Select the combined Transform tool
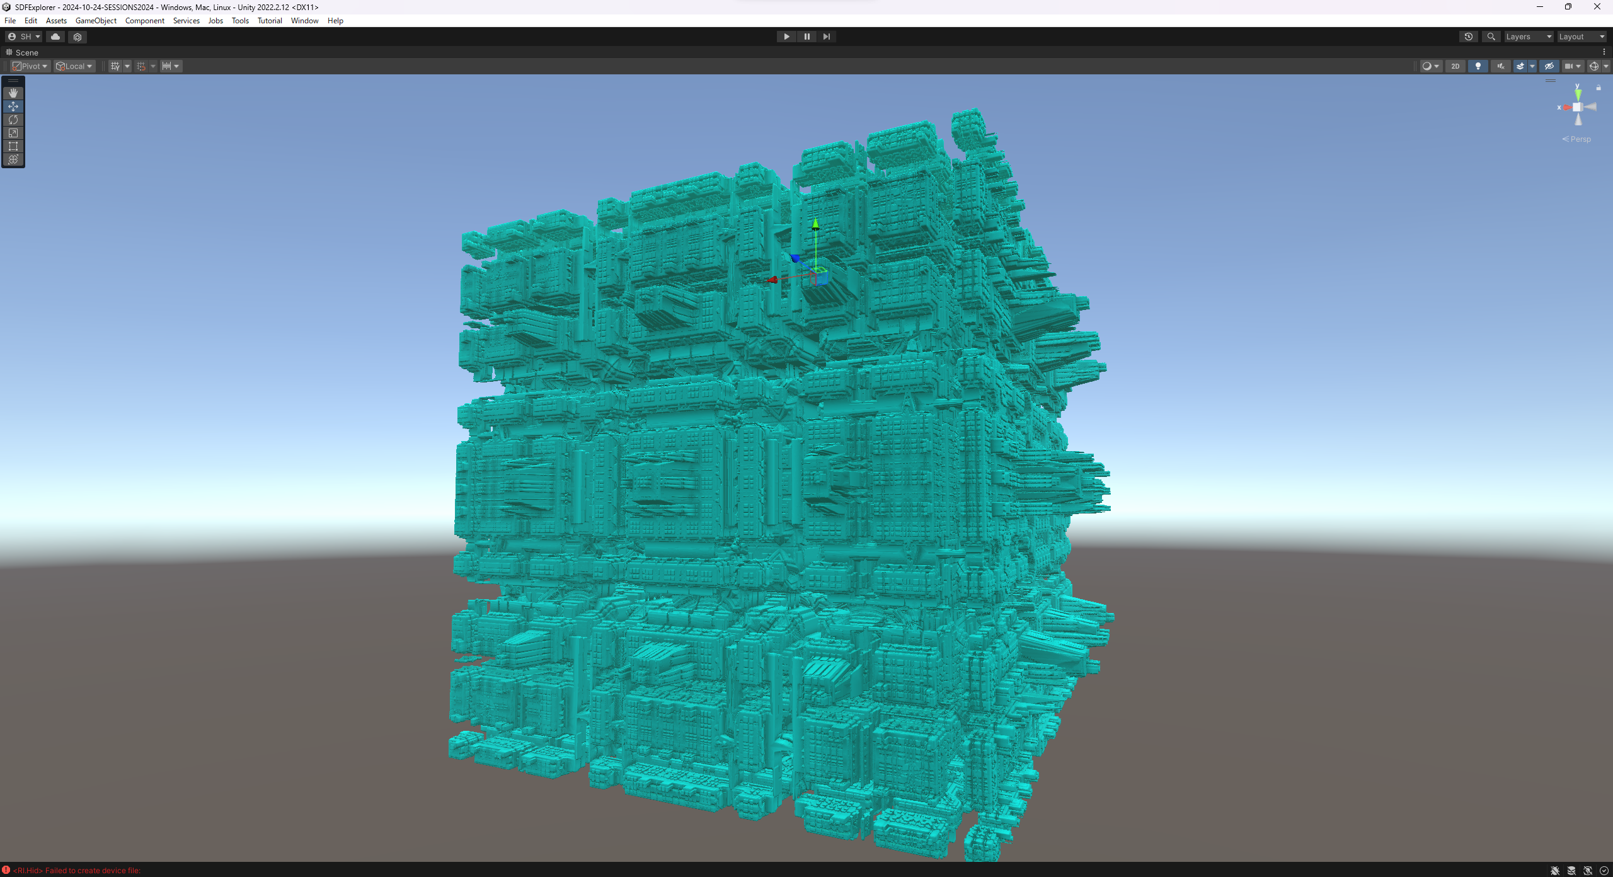This screenshot has width=1613, height=877. 13,159
